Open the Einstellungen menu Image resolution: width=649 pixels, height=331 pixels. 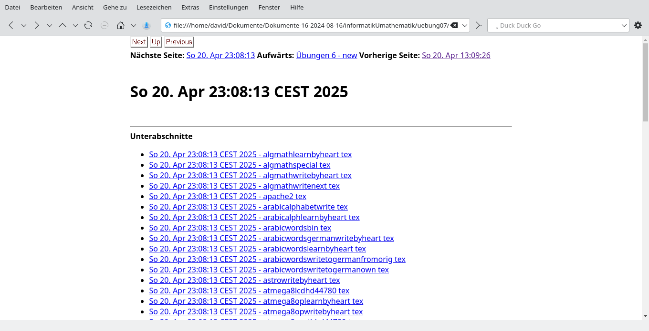tap(229, 7)
